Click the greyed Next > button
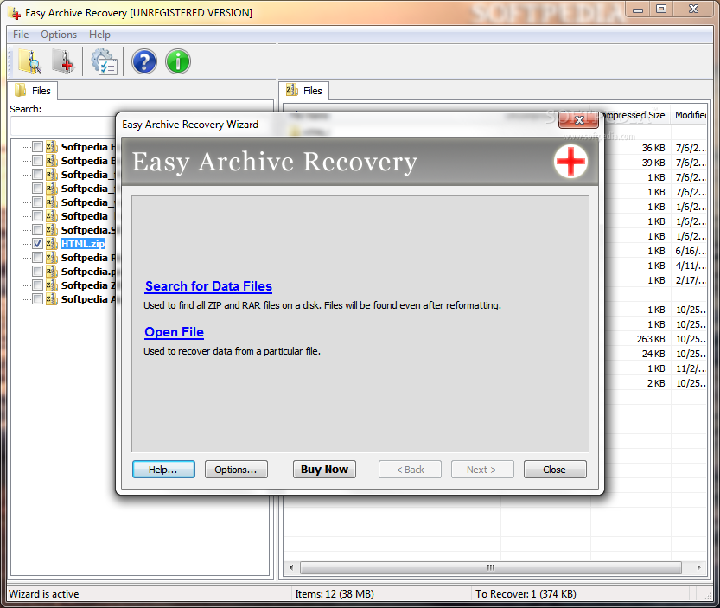Viewport: 720px width, 608px height. point(482,470)
